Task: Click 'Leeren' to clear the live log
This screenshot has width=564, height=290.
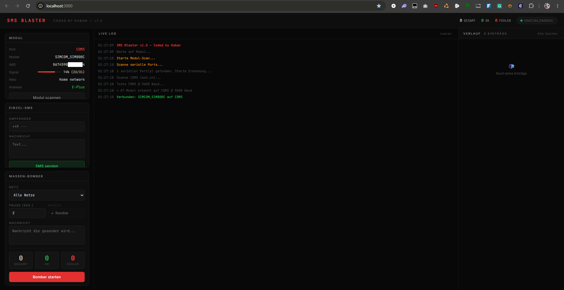Action: point(446,34)
